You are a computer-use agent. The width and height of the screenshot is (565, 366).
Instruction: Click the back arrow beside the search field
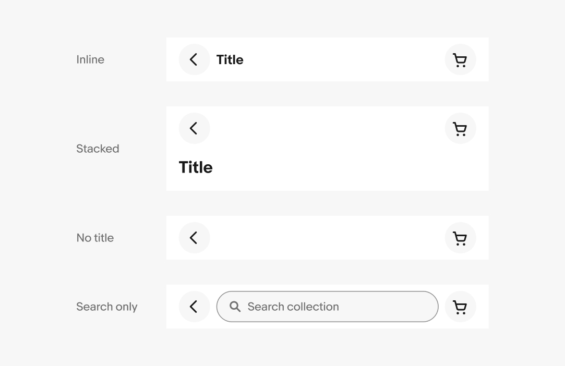tap(194, 307)
